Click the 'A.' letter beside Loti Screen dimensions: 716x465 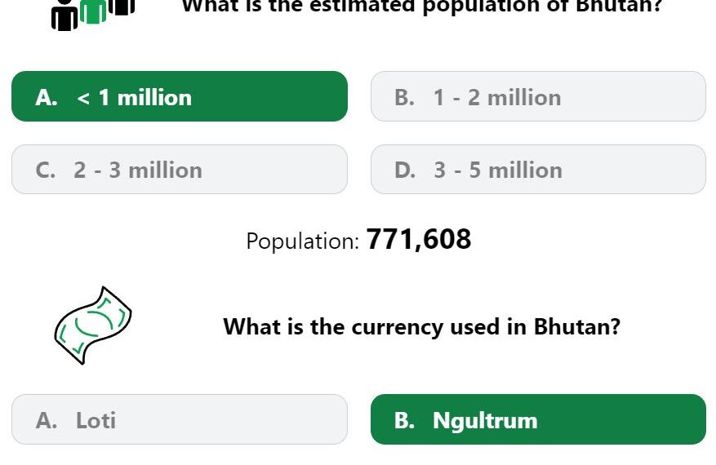tap(47, 420)
